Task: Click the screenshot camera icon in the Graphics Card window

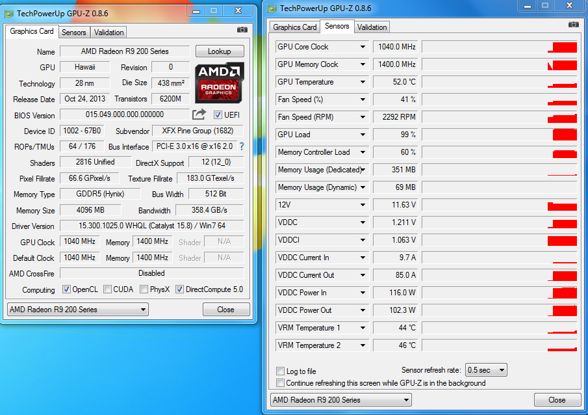Action: (x=242, y=30)
